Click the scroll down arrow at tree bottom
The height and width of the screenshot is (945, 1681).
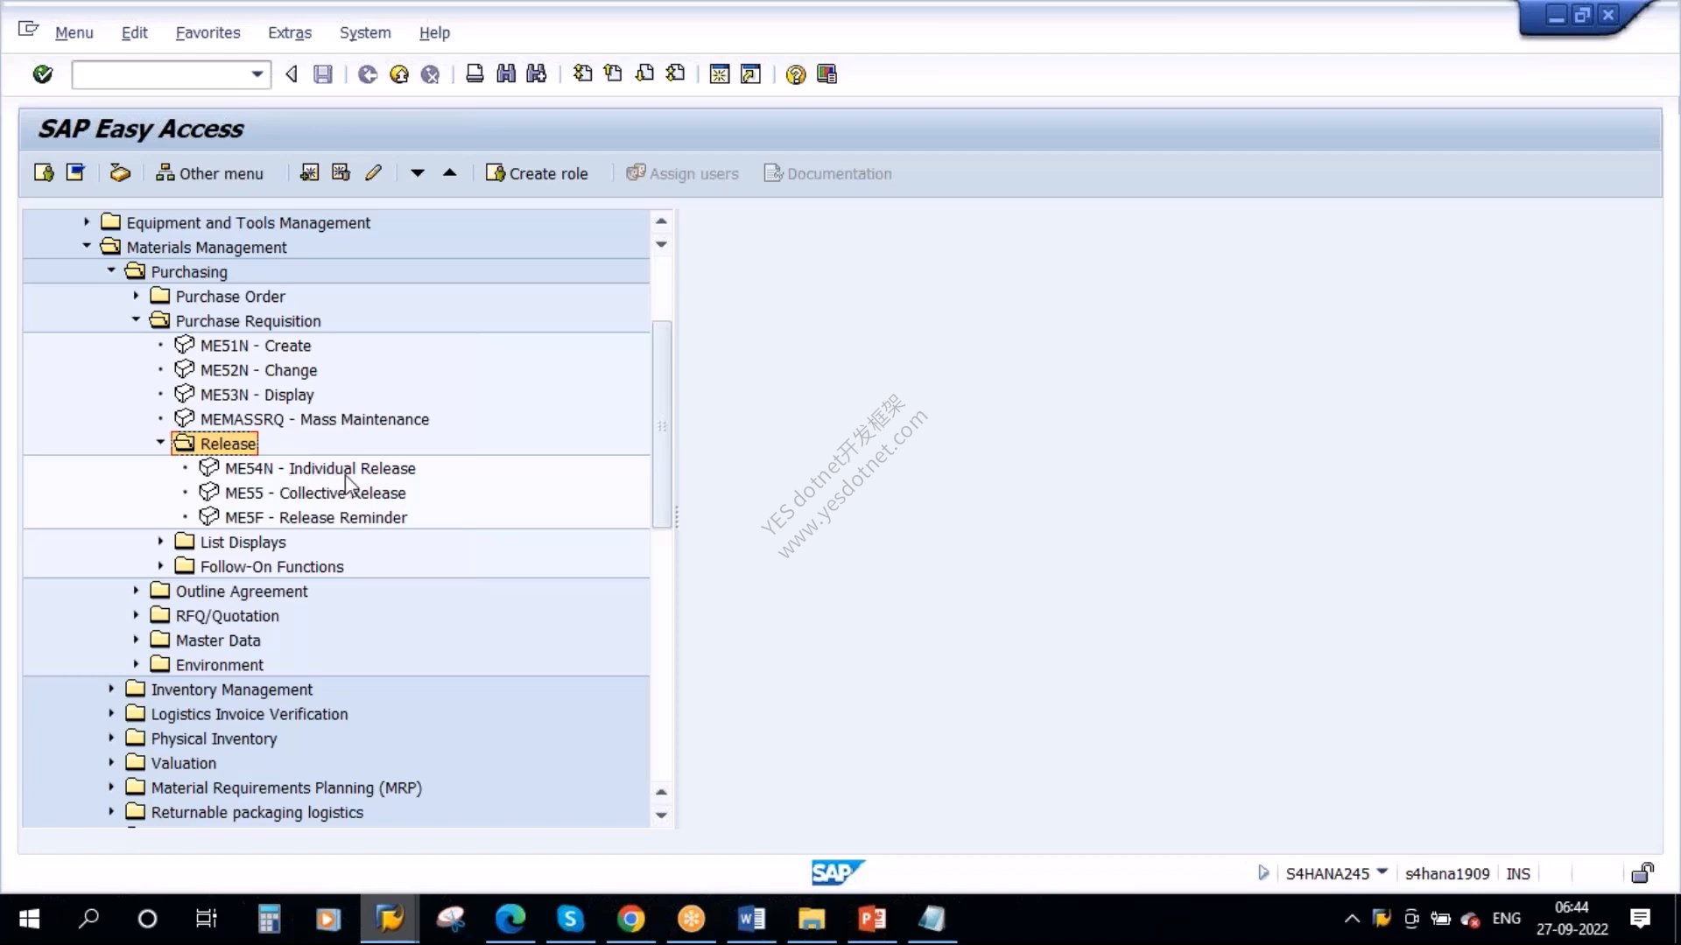coord(662,815)
